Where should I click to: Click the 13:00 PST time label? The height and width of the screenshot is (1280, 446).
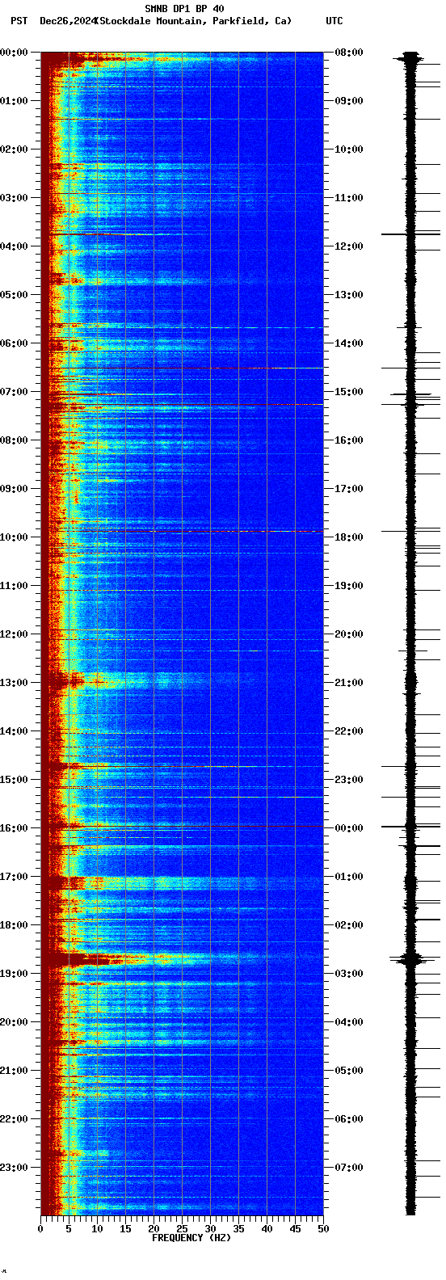(x=14, y=683)
